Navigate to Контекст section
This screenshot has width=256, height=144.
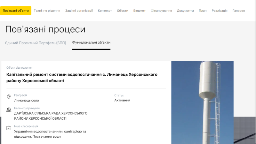(105, 11)
